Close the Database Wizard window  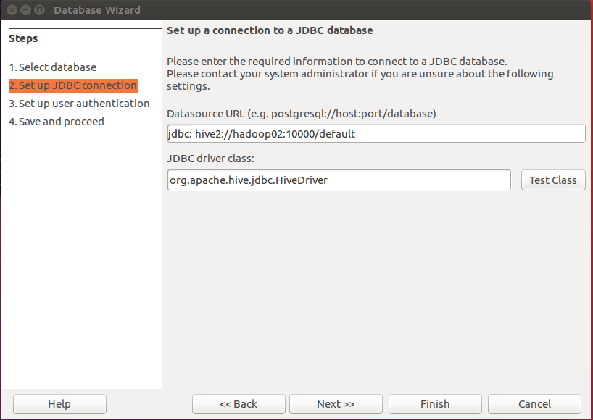pos(12,10)
